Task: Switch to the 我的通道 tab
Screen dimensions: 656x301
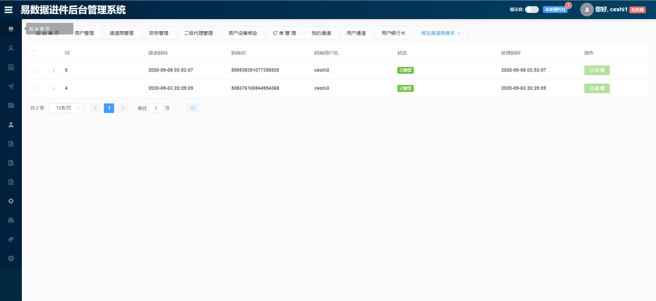Action: click(x=321, y=33)
